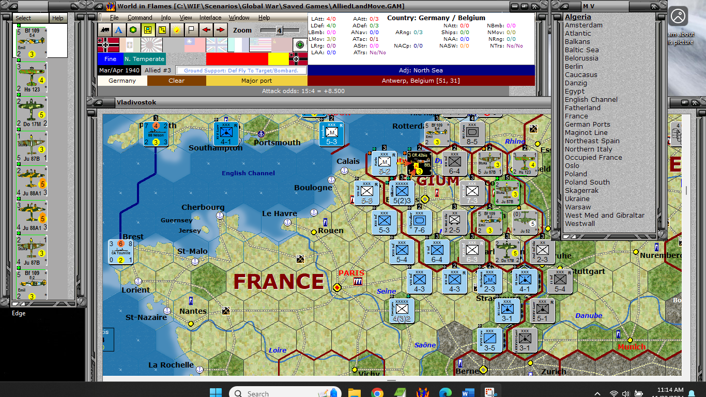The height and width of the screenshot is (397, 706).
Task: Click the Help button in the units panel
Action: pos(58,18)
